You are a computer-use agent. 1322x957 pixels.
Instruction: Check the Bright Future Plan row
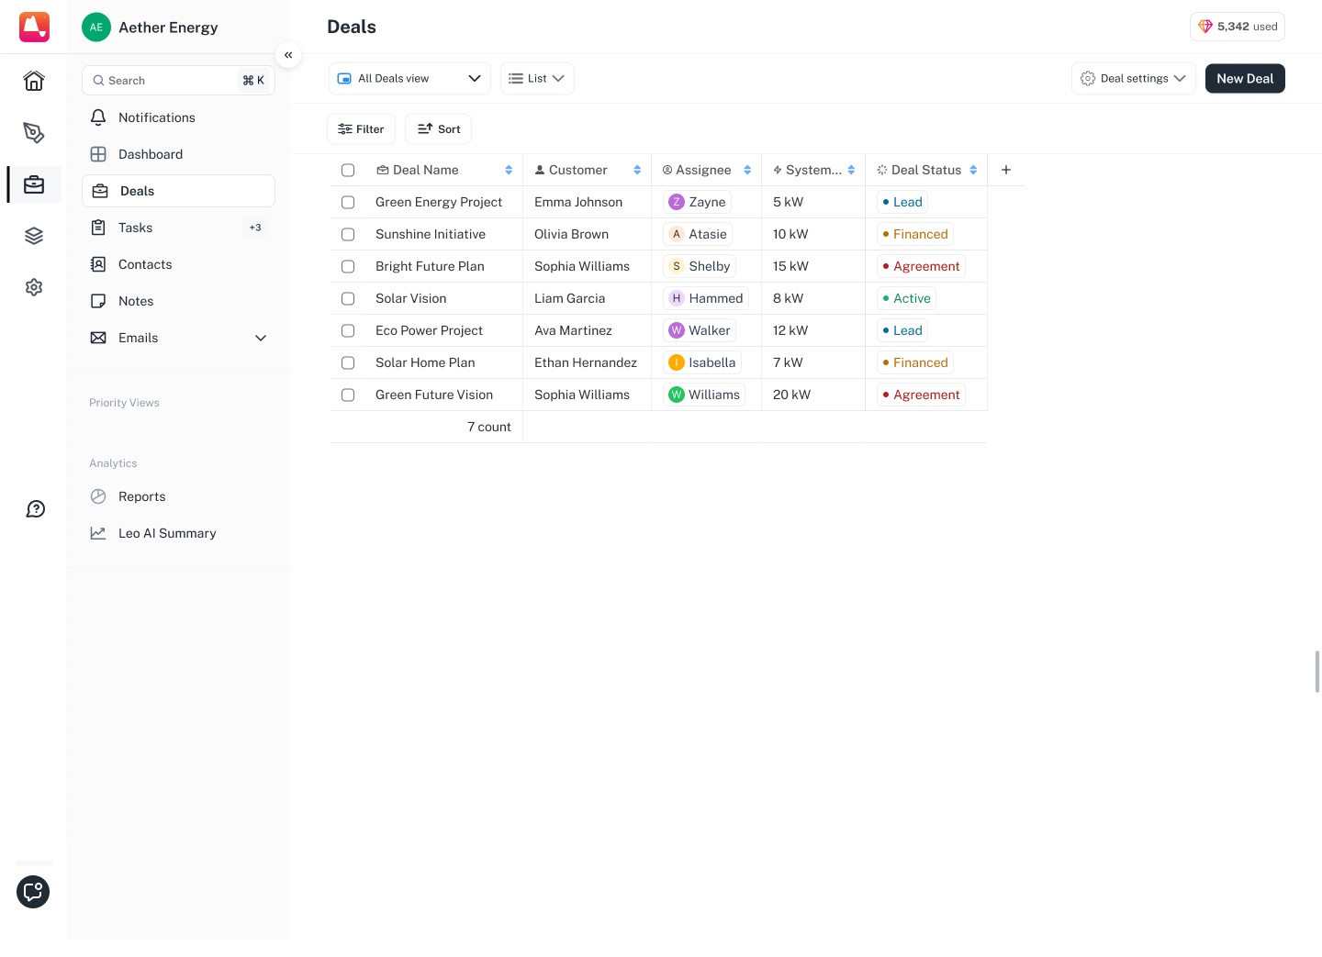[x=348, y=266]
